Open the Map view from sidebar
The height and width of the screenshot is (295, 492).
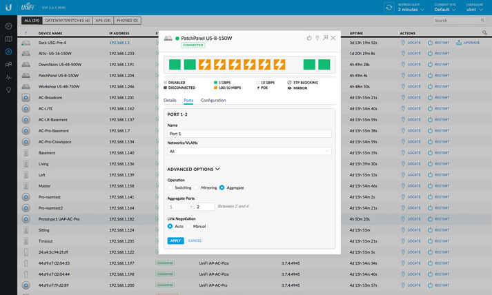tap(8, 39)
